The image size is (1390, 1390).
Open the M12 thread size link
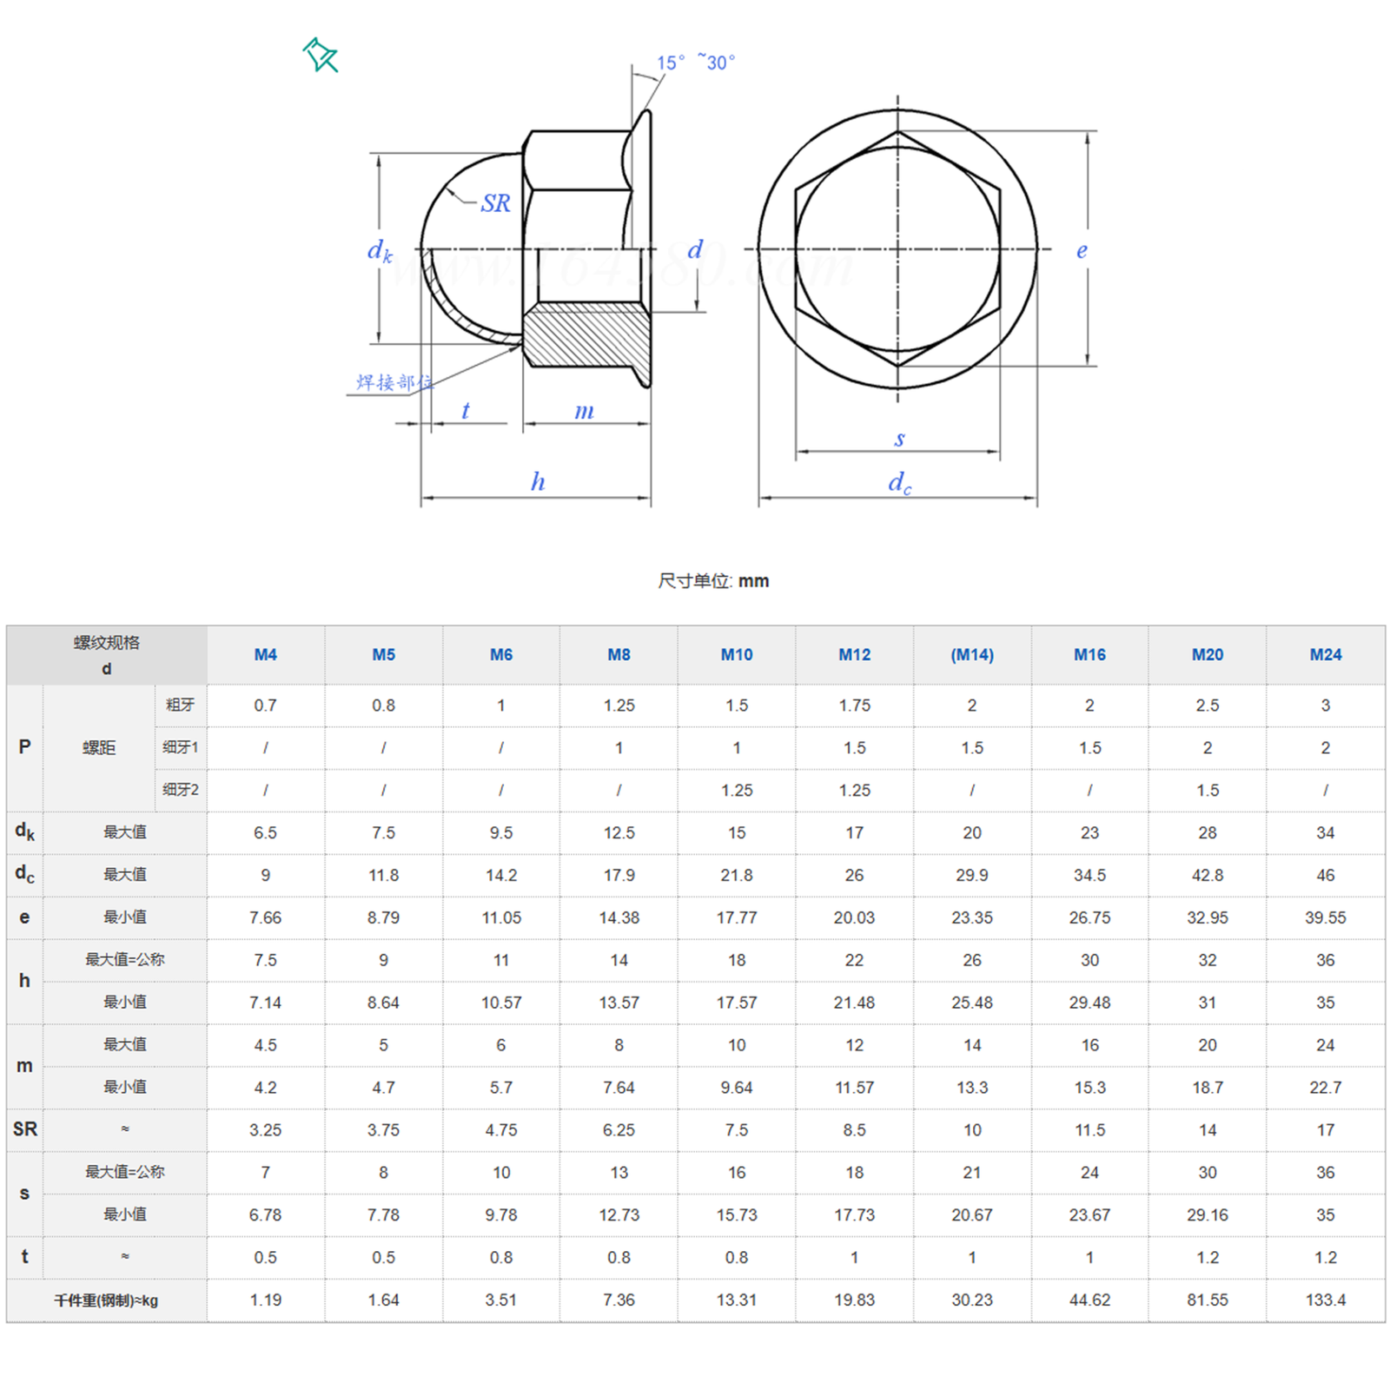pos(854,655)
